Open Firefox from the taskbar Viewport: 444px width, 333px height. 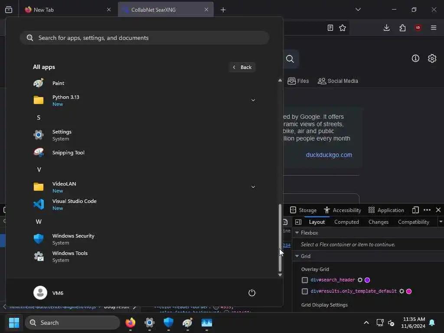(x=130, y=323)
